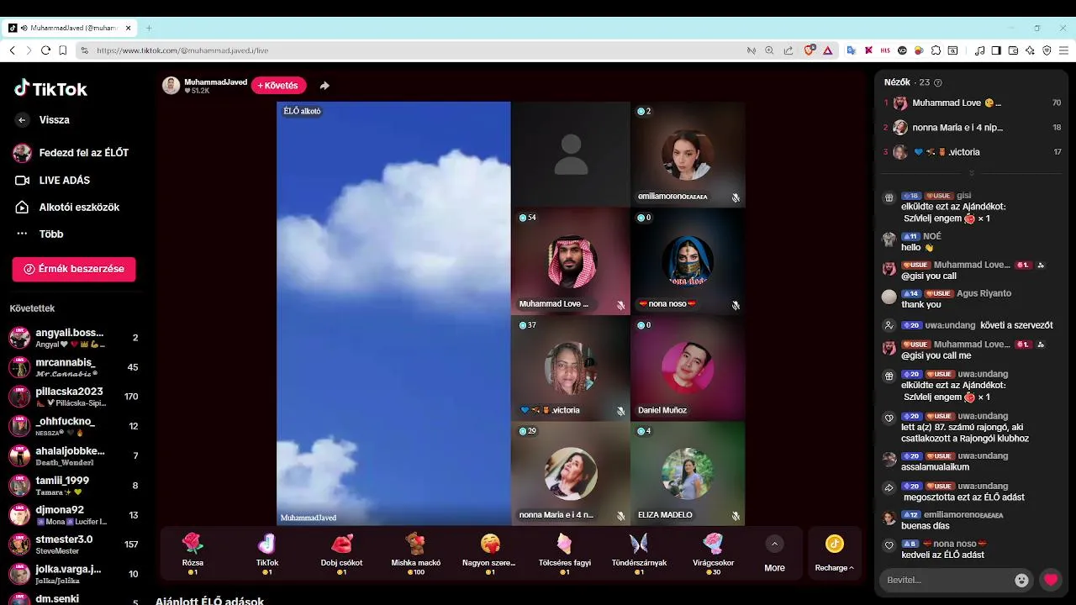Select viewer nonna Maria e i 4 nip...
1076x605 pixels.
click(x=972, y=128)
